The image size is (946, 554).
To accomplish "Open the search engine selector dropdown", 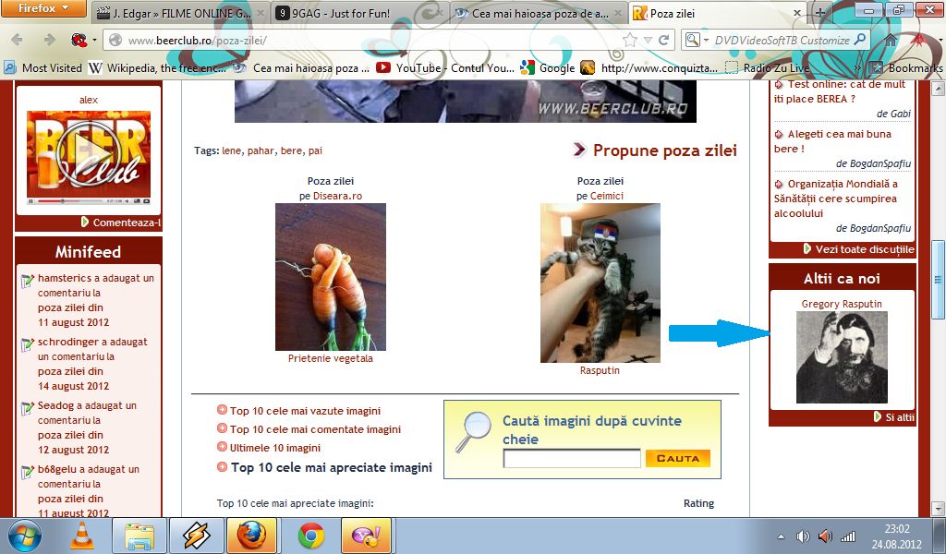I will click(x=697, y=41).
